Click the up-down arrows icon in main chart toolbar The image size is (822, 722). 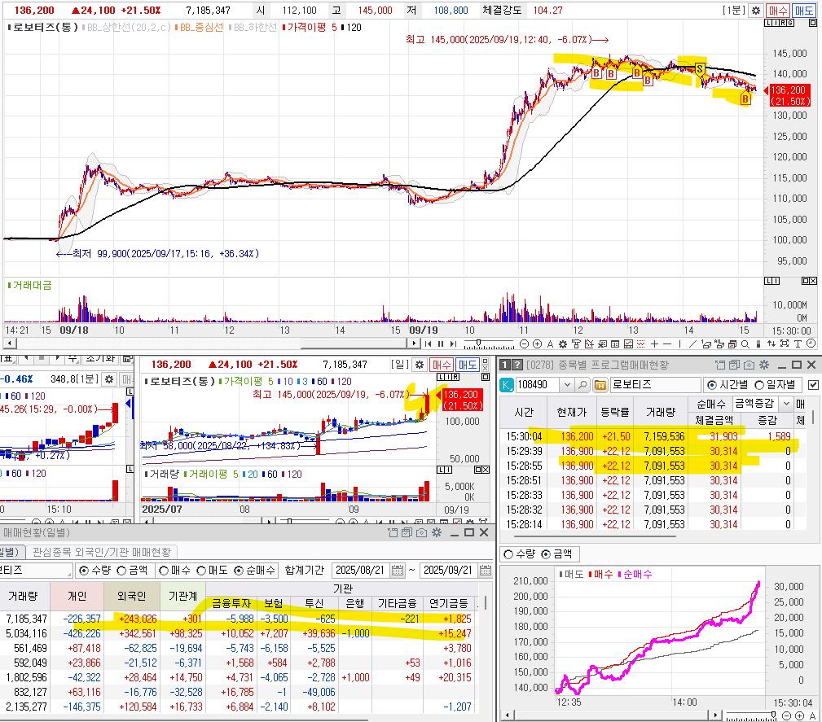pyautogui.click(x=771, y=343)
